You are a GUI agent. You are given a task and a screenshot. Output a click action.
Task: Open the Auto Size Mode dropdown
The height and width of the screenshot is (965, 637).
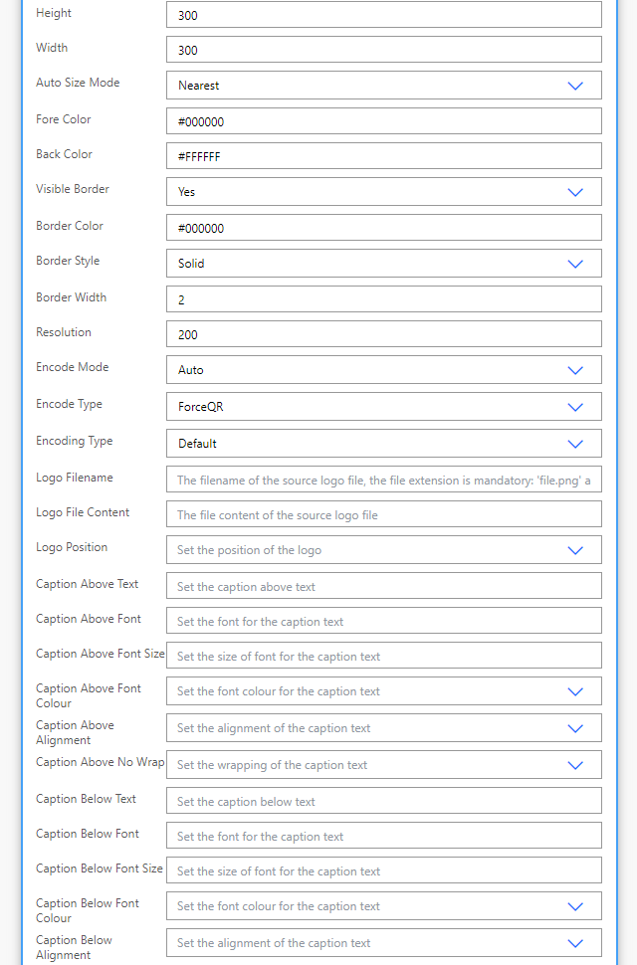click(x=575, y=86)
